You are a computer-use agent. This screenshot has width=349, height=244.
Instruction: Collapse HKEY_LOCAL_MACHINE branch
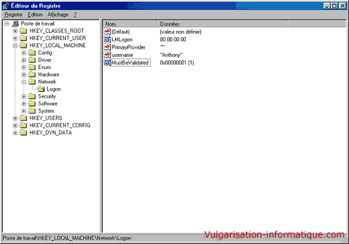[x=15, y=46]
